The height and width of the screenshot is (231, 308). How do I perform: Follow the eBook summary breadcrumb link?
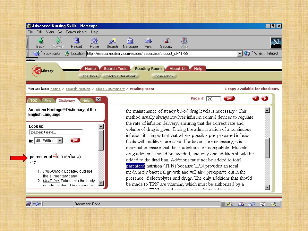[110, 89]
